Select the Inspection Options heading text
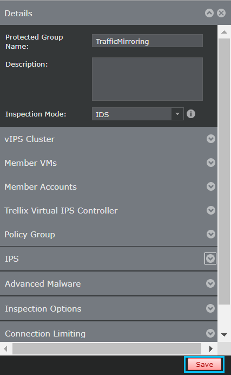 coord(43,309)
